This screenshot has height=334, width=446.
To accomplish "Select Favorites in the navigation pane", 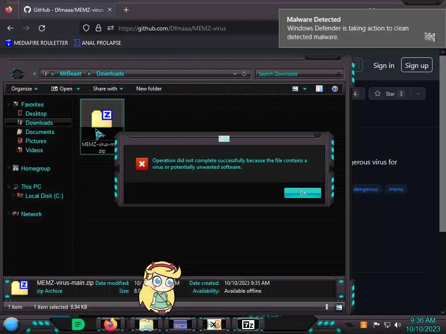I will (32, 104).
